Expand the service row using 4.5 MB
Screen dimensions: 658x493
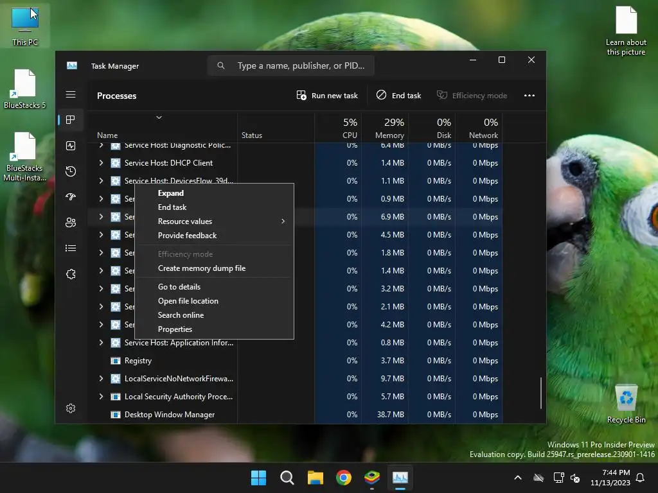point(101,235)
